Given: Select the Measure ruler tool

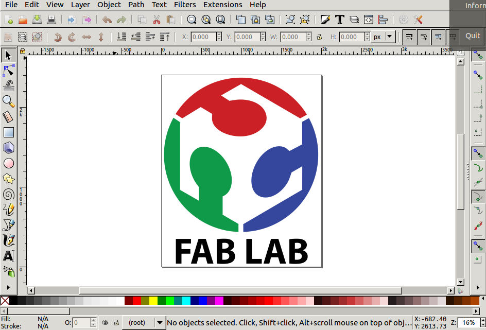Looking at the screenshot, I should (x=8, y=117).
